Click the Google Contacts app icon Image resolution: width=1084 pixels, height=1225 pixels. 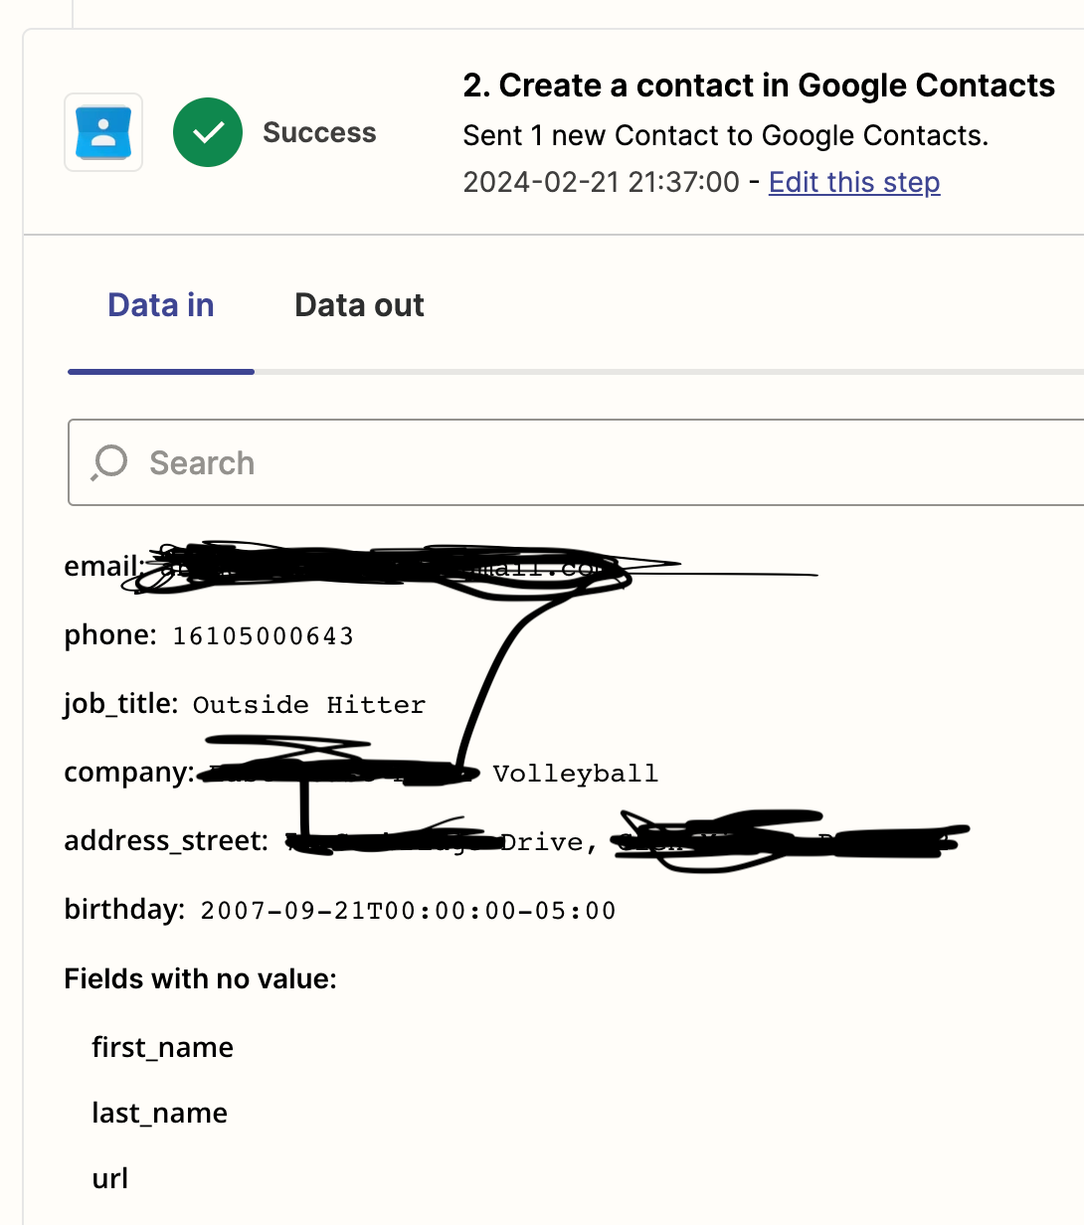[103, 132]
